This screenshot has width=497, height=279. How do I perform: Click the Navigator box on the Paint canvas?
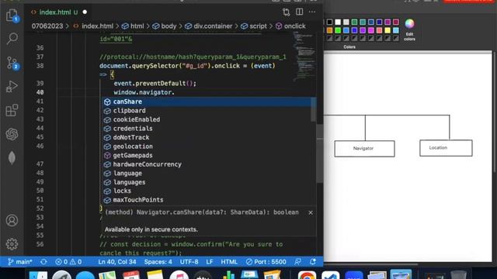click(x=364, y=148)
